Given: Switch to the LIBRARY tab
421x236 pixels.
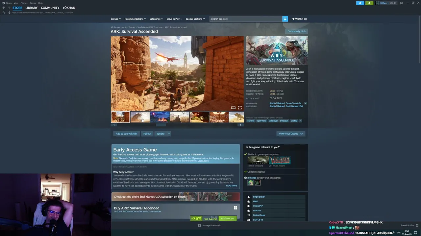Looking at the screenshot, I should [x=32, y=8].
